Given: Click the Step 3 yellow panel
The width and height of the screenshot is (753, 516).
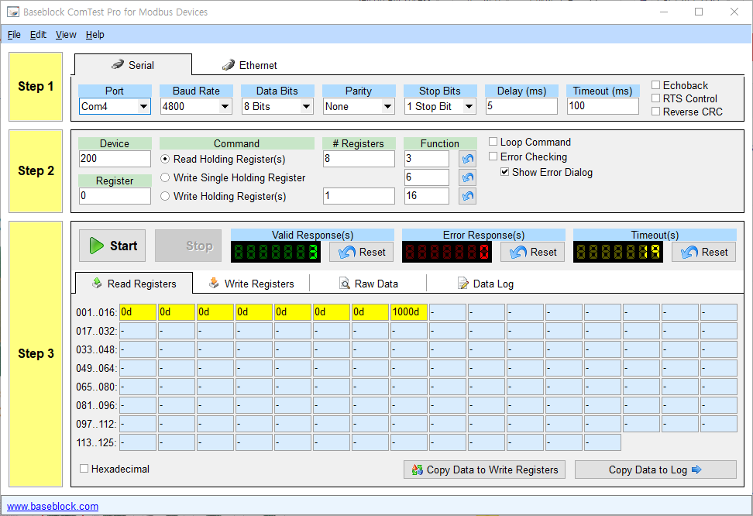Looking at the screenshot, I should 36,353.
